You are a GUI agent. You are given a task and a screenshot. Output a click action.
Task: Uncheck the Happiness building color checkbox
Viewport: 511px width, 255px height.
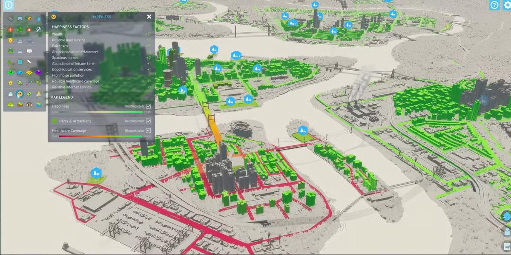click(x=148, y=107)
